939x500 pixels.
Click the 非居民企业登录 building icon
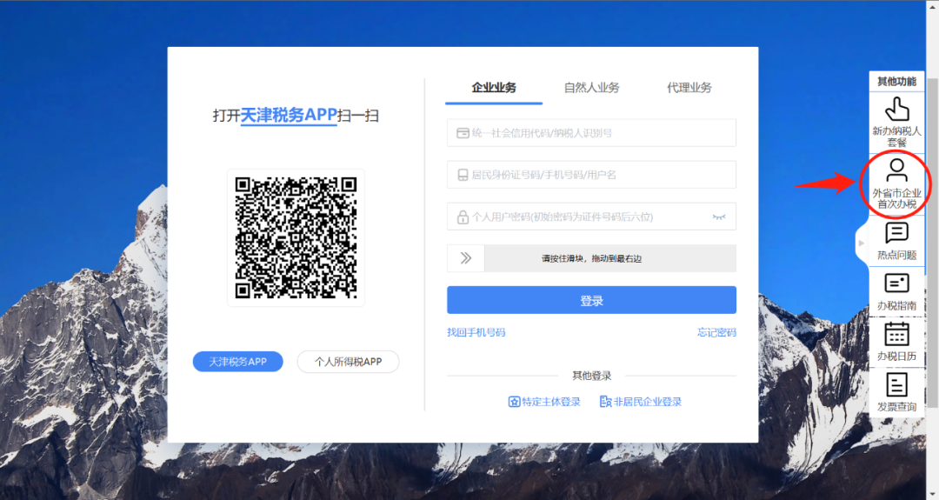click(x=605, y=402)
